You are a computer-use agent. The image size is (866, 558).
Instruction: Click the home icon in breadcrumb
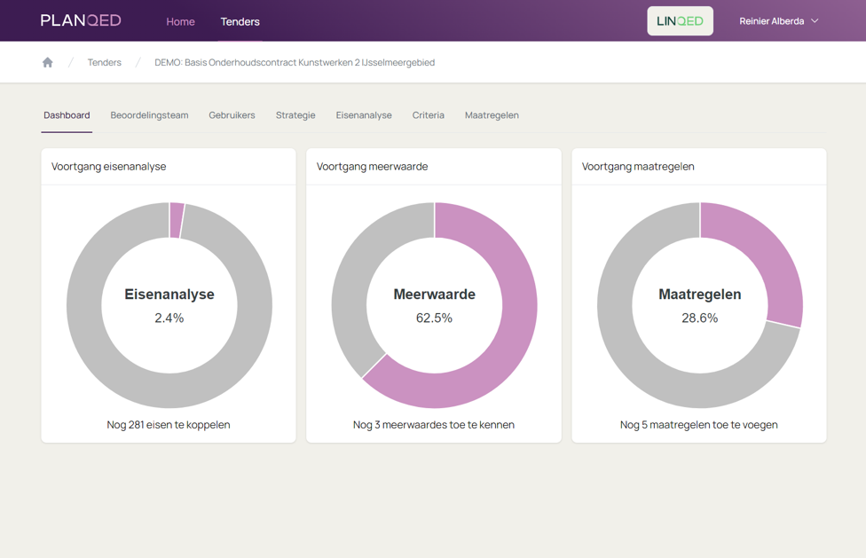[x=48, y=62]
